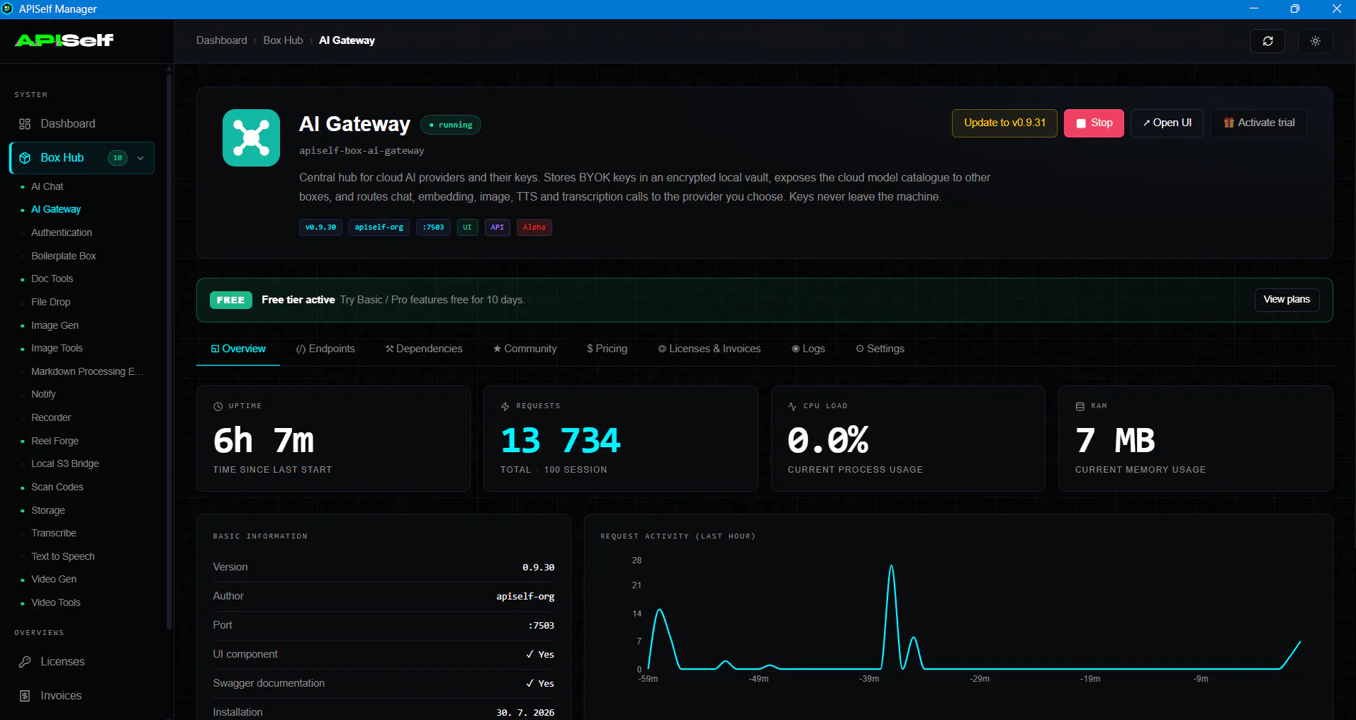Click the Box Hub cube icon
1356x720 pixels.
tap(25, 158)
